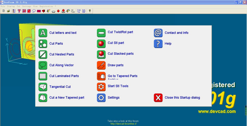Click the white TwistRot disc toolbar icon

[53, 11]
